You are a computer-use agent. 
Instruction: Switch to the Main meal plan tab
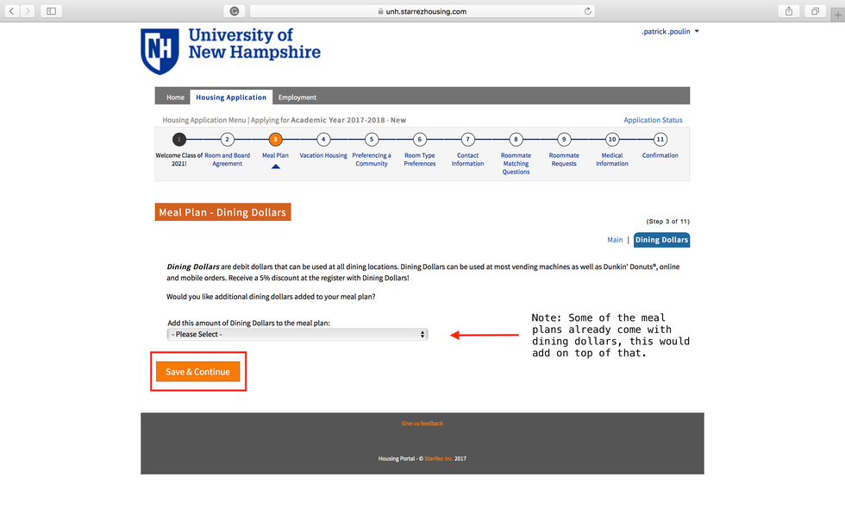tap(614, 240)
